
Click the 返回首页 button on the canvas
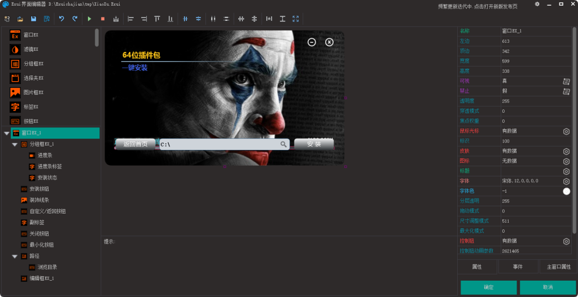tap(135, 144)
